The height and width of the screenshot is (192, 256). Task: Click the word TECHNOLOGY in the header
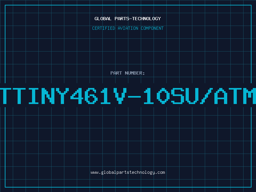pyautogui.click(x=147, y=19)
